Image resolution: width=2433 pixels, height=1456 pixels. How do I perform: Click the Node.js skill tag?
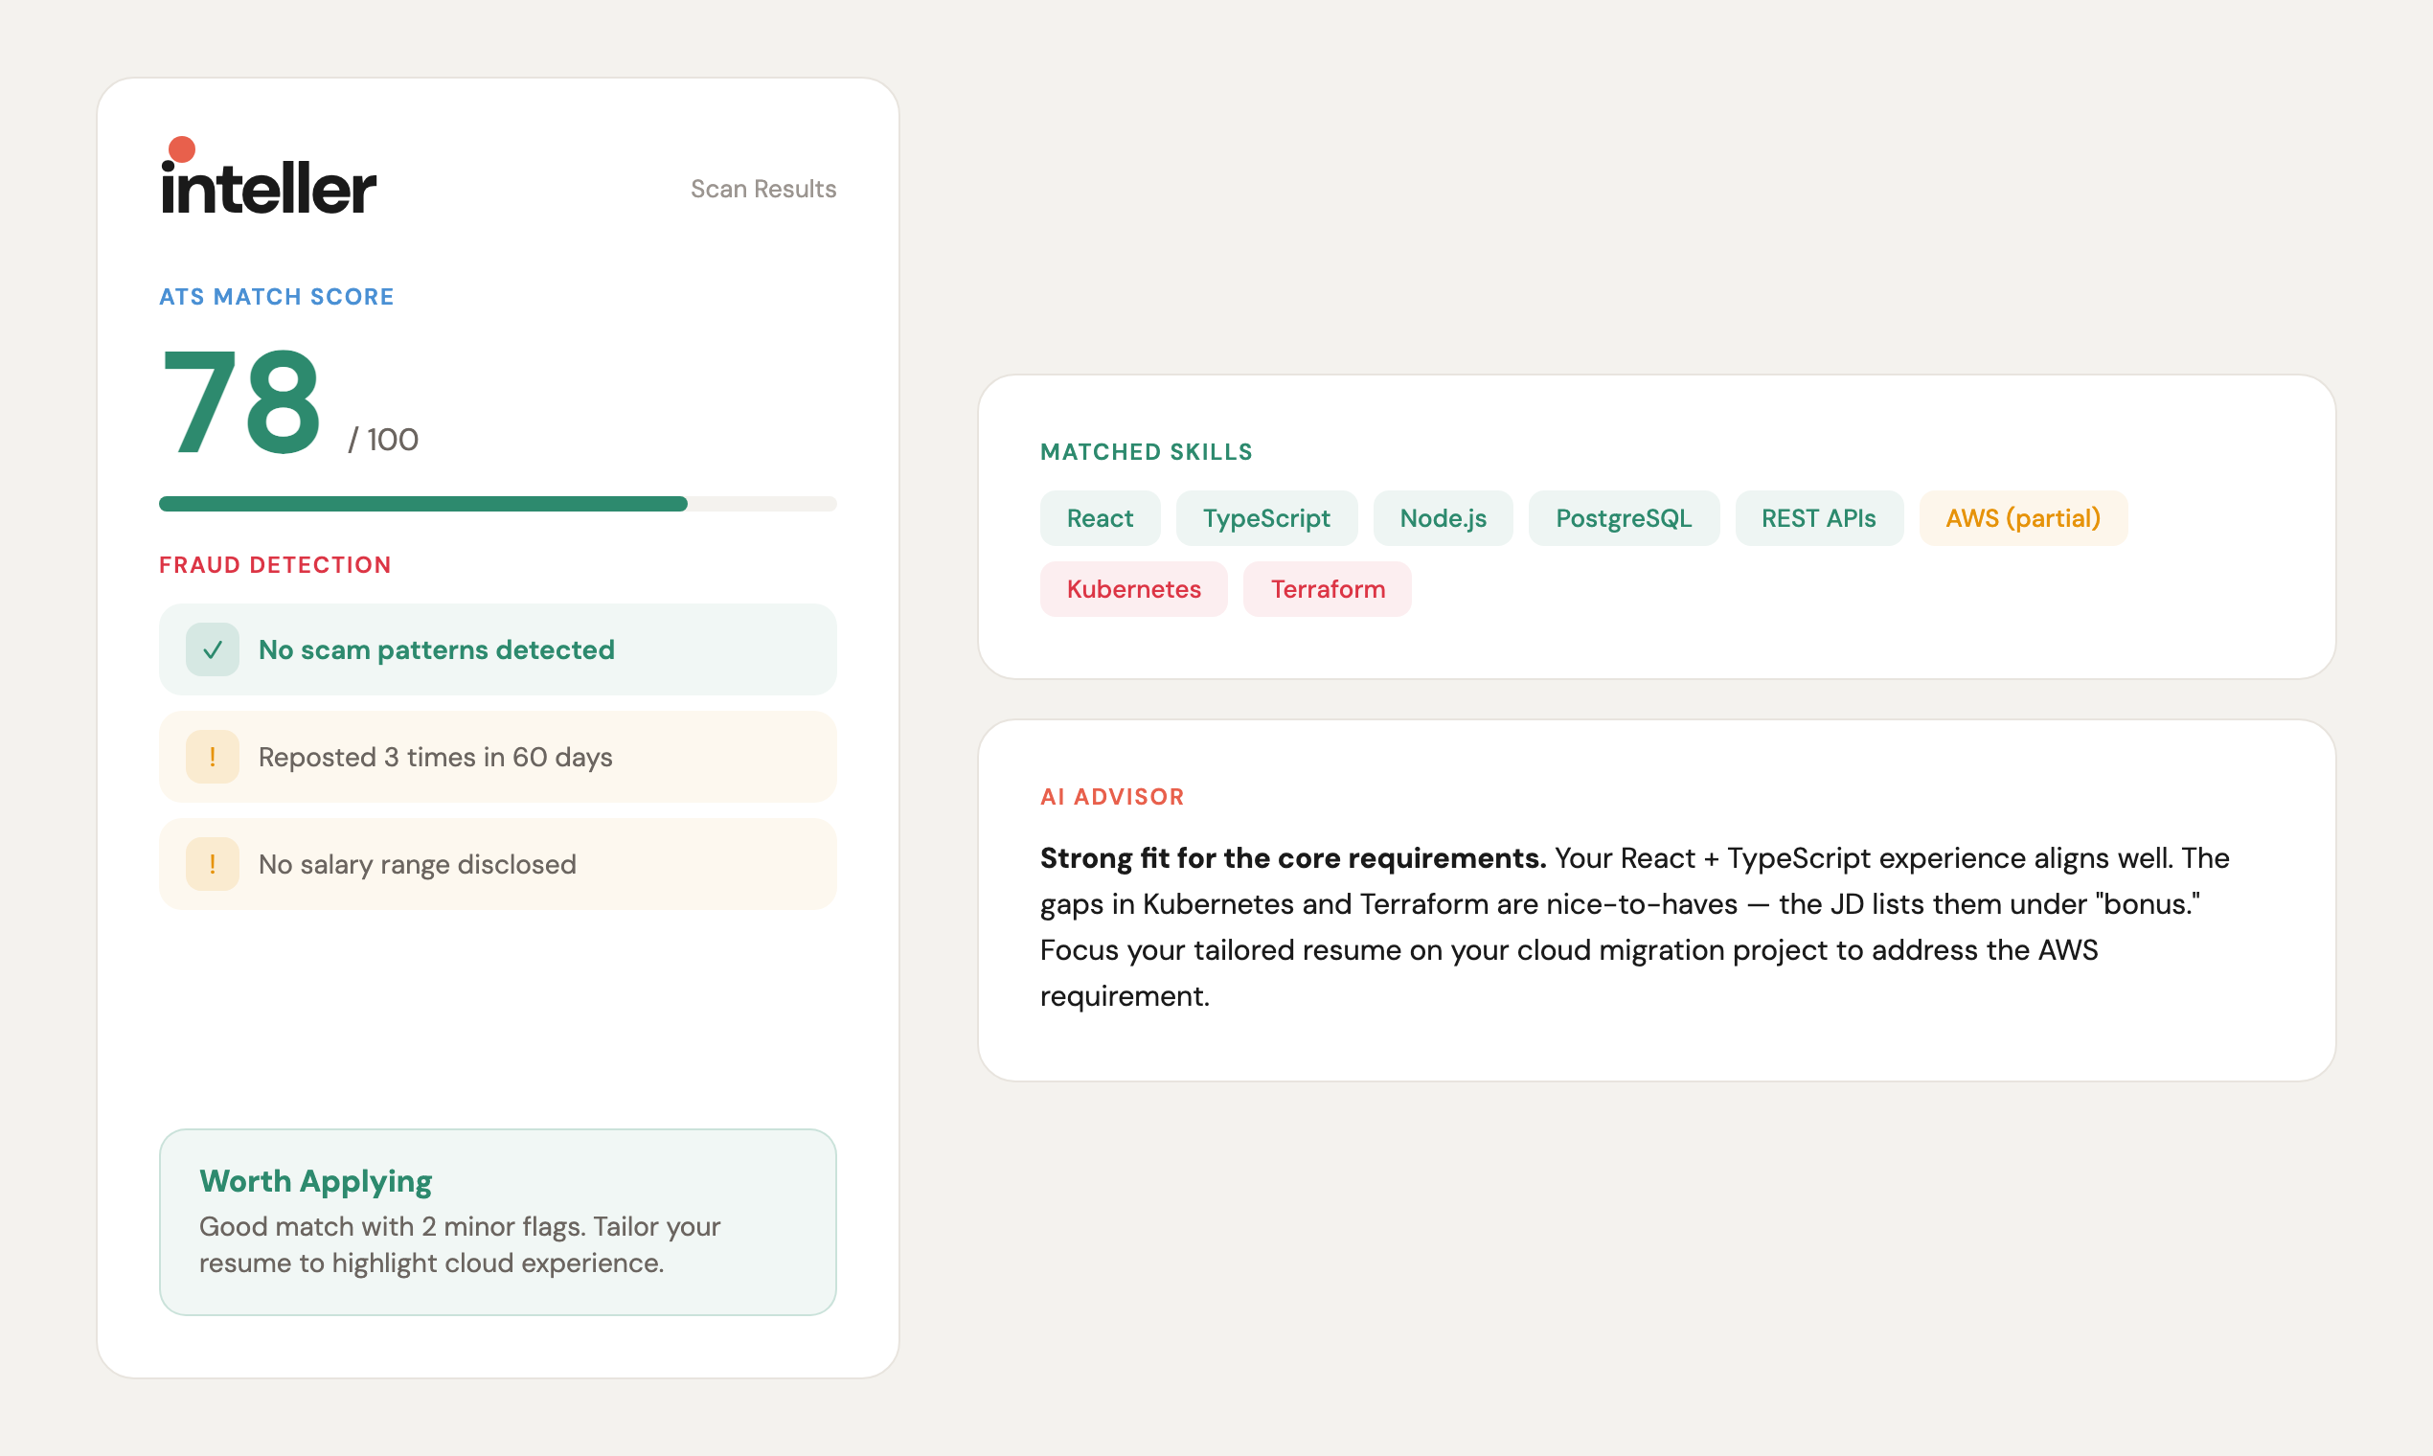coord(1443,518)
